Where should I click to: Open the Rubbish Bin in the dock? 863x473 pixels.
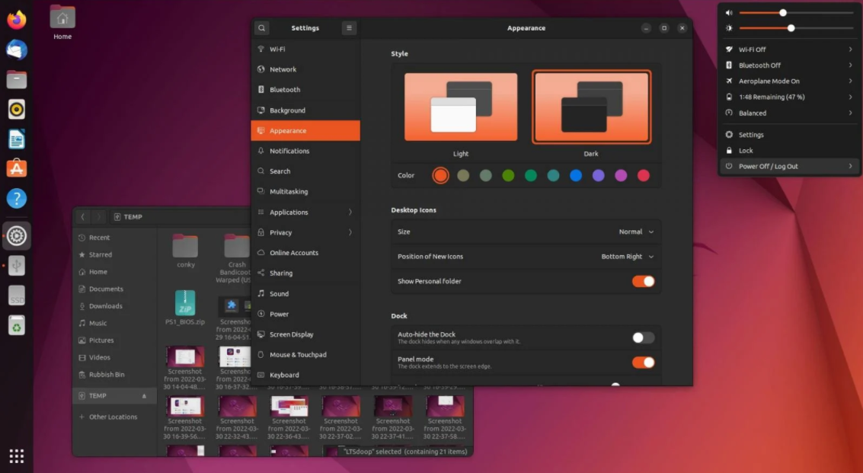tap(17, 325)
